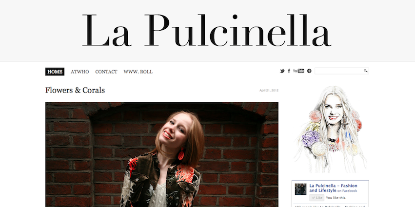Go to the HOME menu item
This screenshot has height=207, width=415.
pos(55,72)
